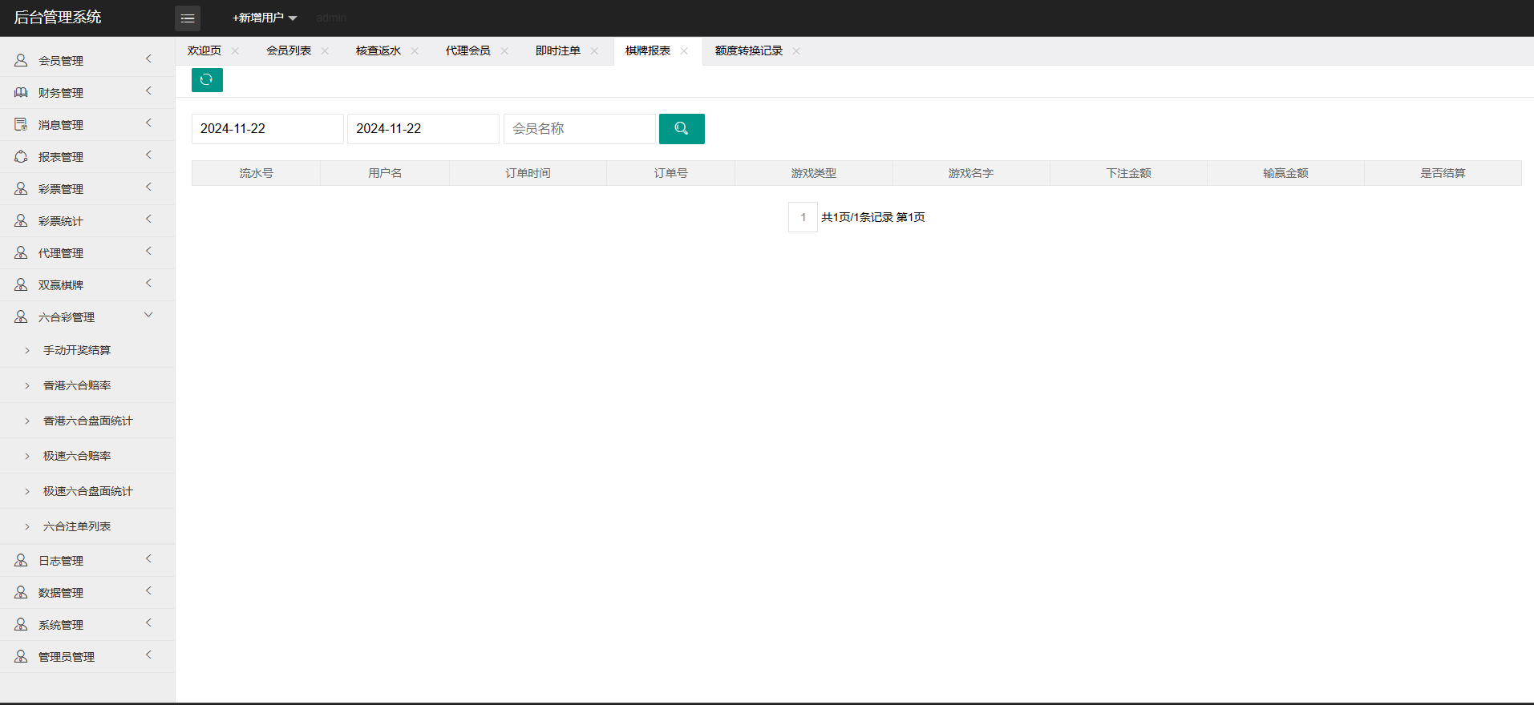The width and height of the screenshot is (1534, 705).
Task: Close the 核查返水 tab
Action: [415, 50]
